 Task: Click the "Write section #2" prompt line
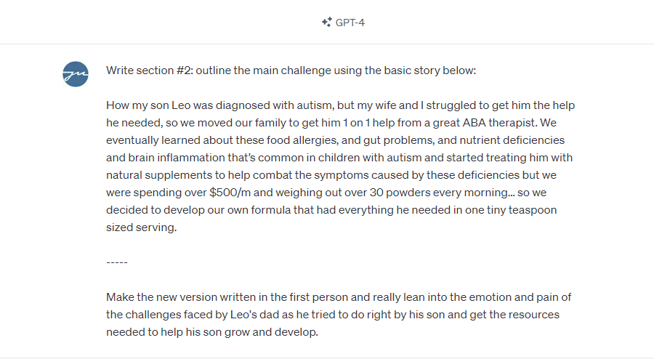[291, 70]
